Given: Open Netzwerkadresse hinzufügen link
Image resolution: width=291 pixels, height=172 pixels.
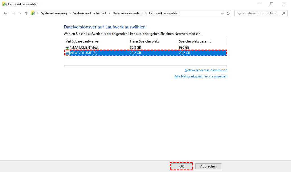Looking at the screenshot, I should (x=206, y=70).
